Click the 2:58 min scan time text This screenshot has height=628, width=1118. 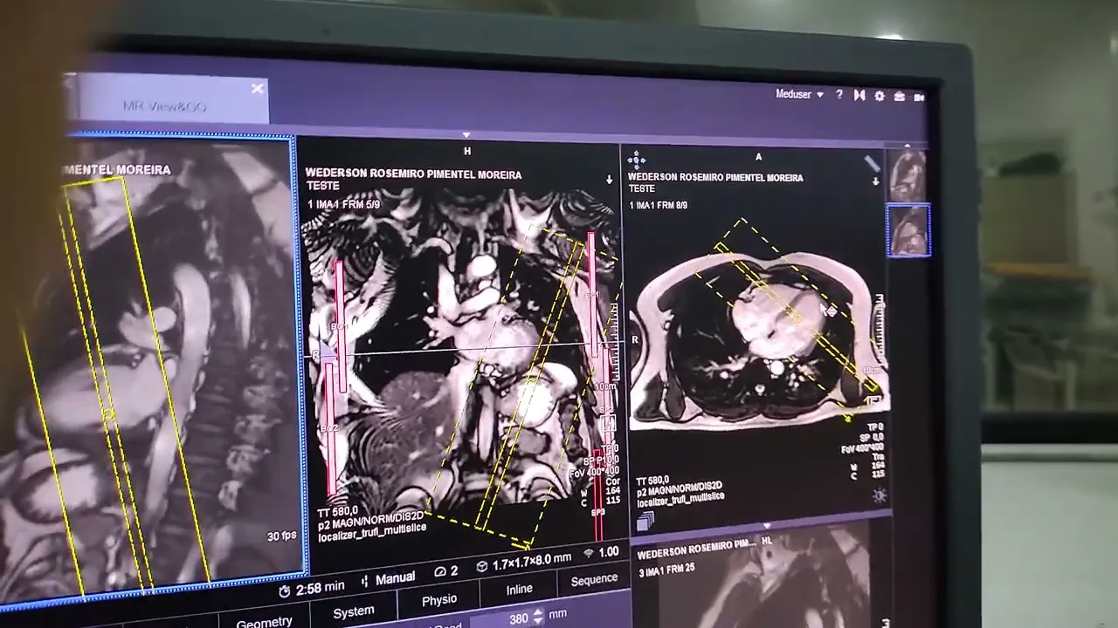(320, 588)
